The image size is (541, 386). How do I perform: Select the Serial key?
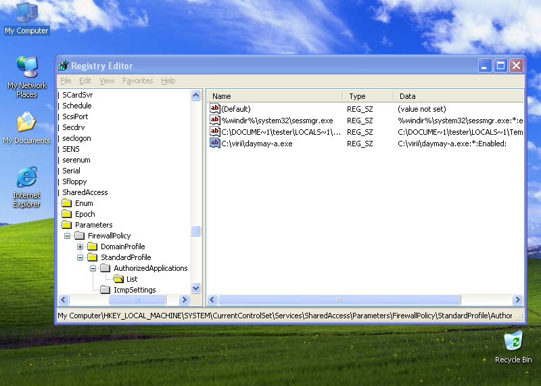click(72, 171)
